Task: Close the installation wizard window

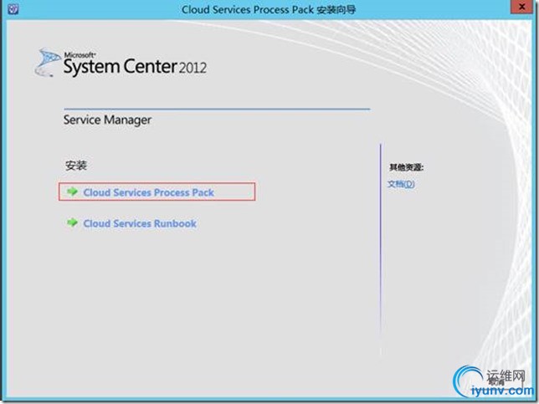Action: pyautogui.click(x=521, y=7)
